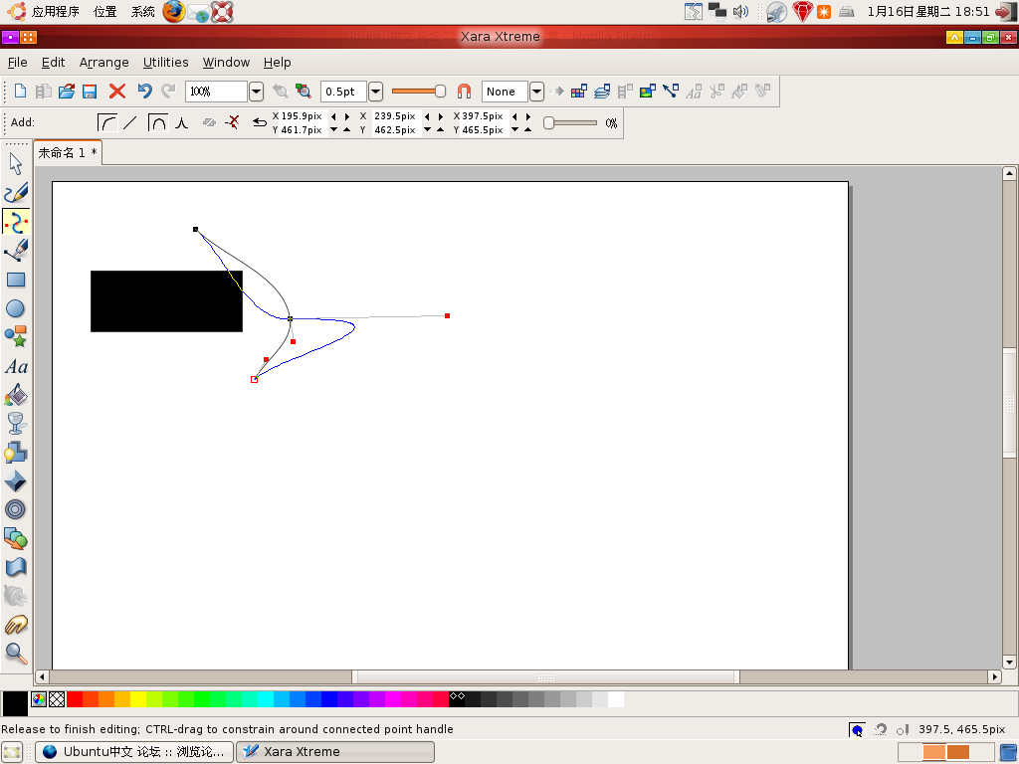The image size is (1019, 764).
Task: Toggle straight line segment mode button
Action: pyautogui.click(x=130, y=122)
